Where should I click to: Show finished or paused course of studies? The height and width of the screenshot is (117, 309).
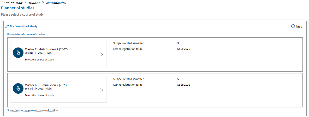pos(33,110)
